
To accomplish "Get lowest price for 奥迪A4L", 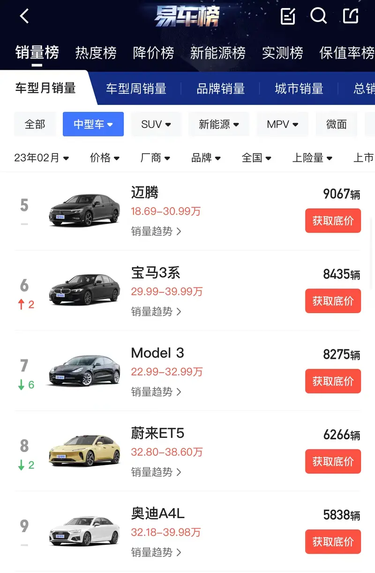I will point(333,542).
